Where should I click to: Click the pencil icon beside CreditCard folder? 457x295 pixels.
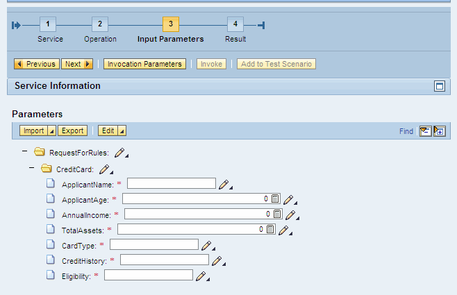point(104,169)
